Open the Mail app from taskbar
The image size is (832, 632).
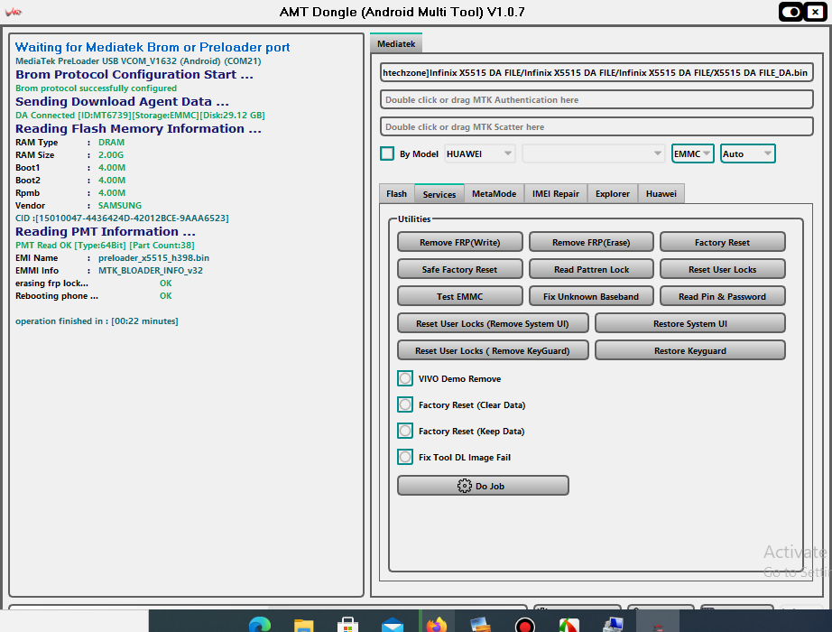[x=393, y=625]
